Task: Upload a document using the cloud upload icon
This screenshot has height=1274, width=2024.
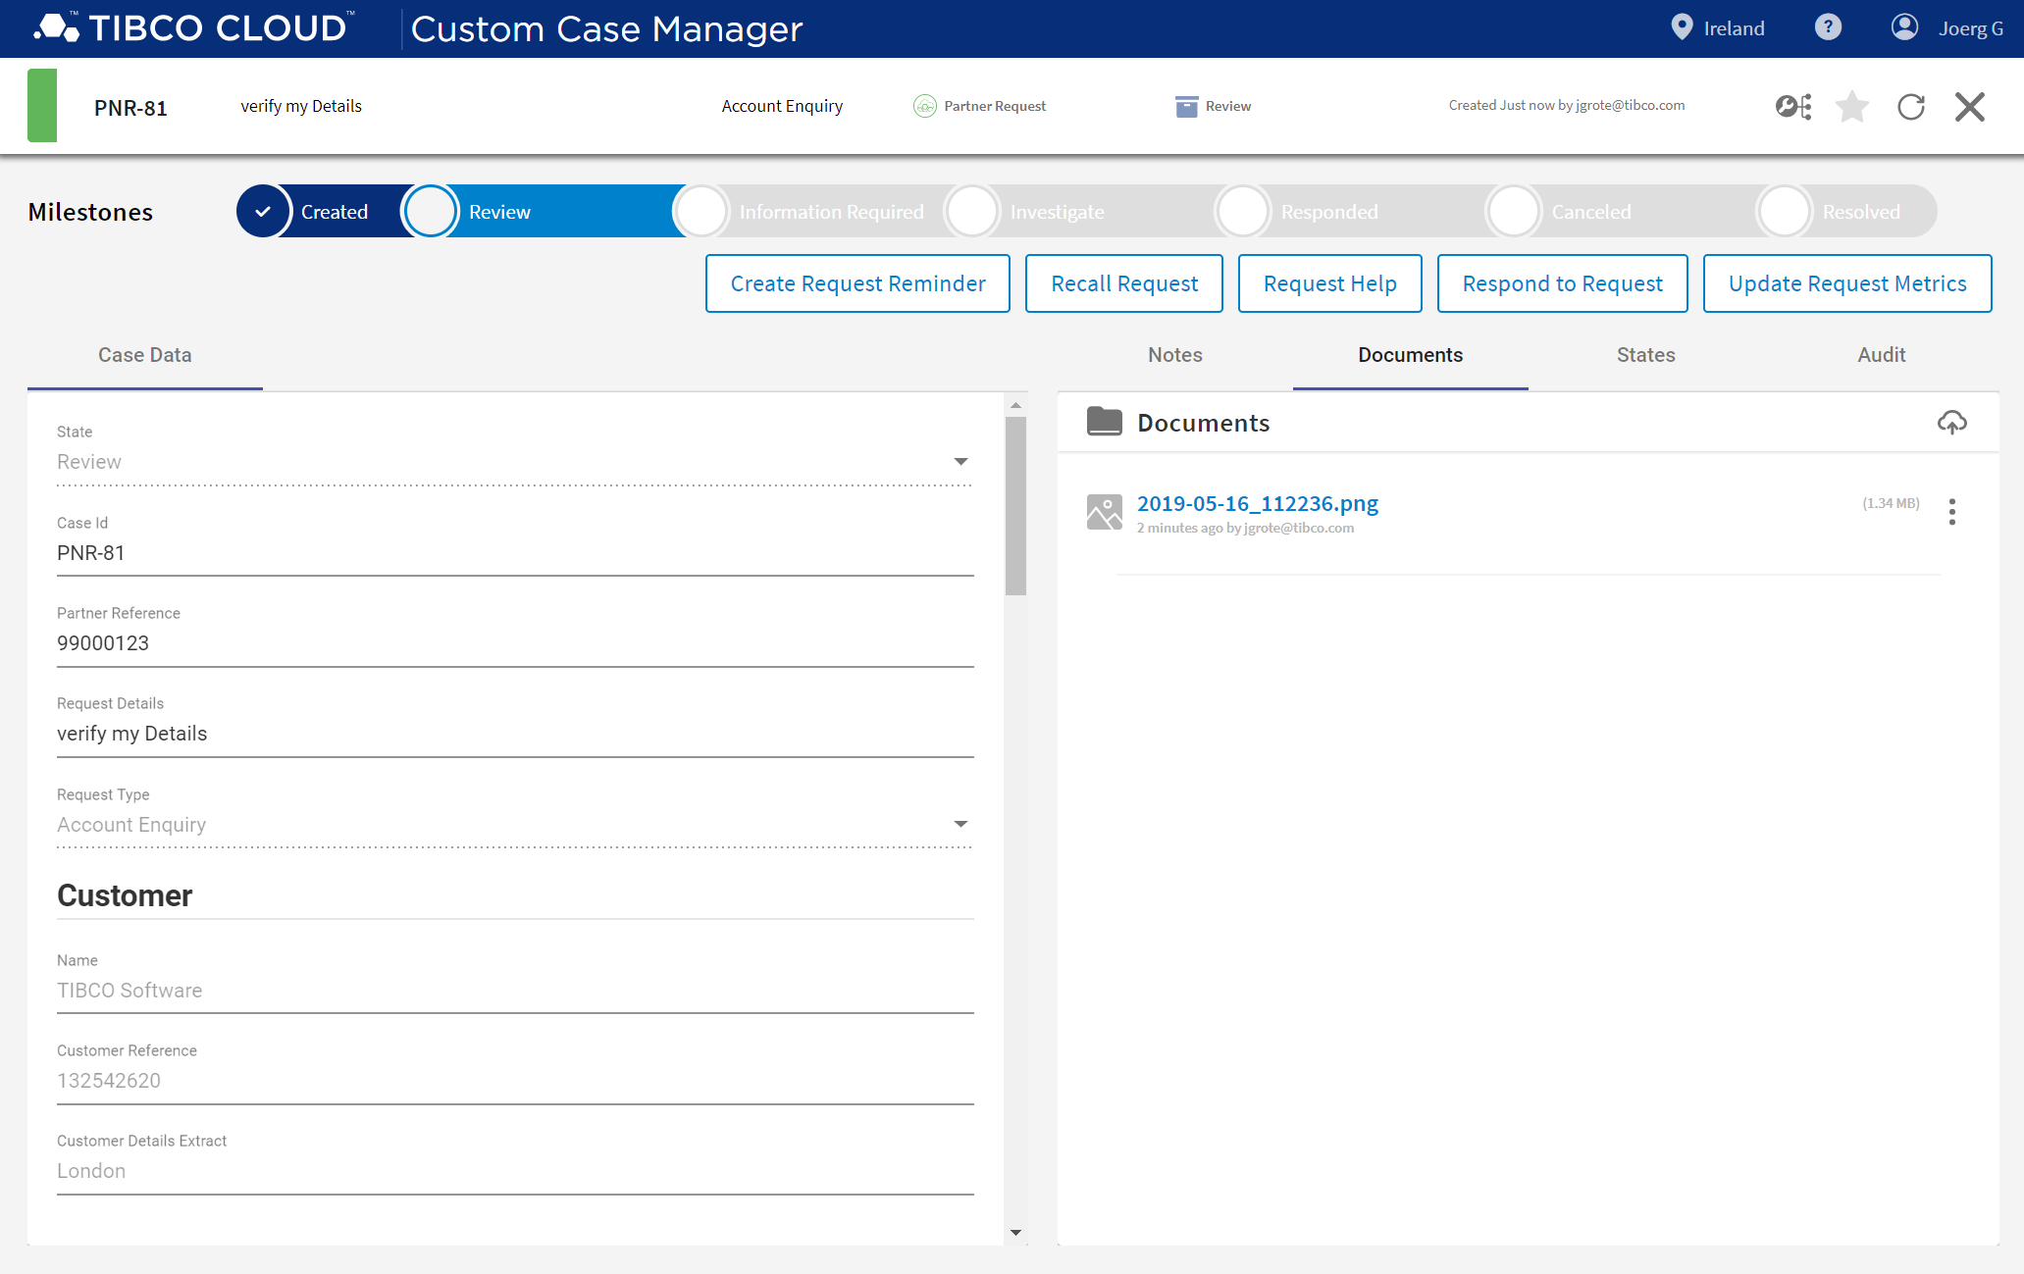Action: pos(1952,422)
